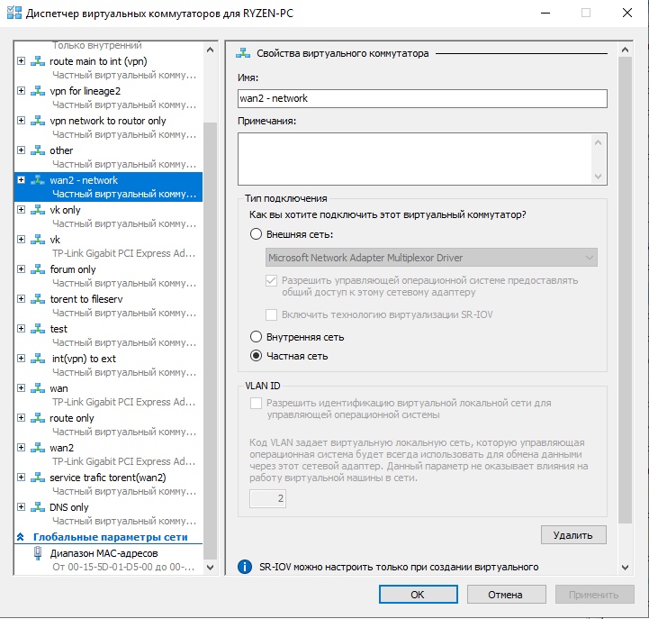Select 'service trafic torent(wan2)' switch

[x=108, y=478]
